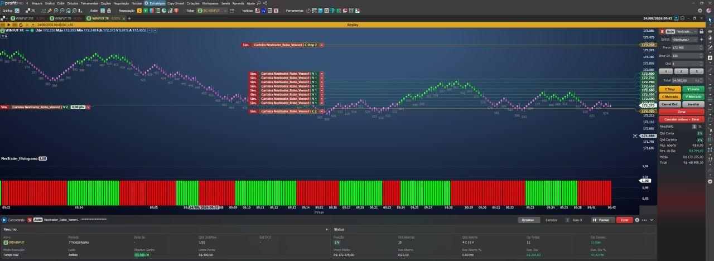Click the search magnifier in menu bar
Image resolution: width=714 pixels, height=261 pixels.
click(259, 3)
